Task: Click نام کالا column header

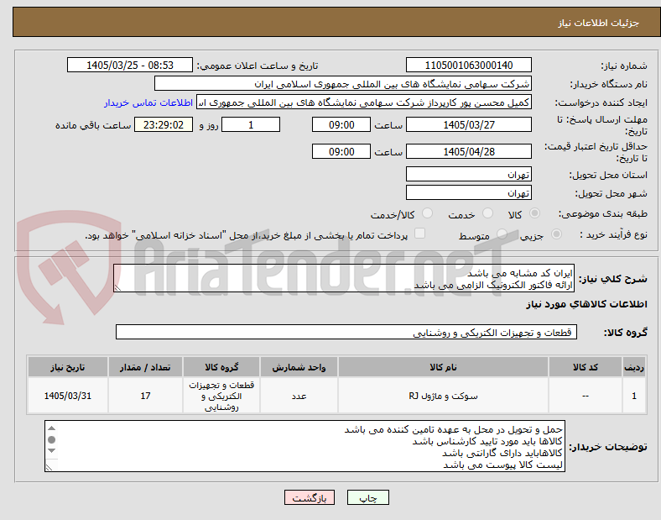Action: (x=443, y=367)
